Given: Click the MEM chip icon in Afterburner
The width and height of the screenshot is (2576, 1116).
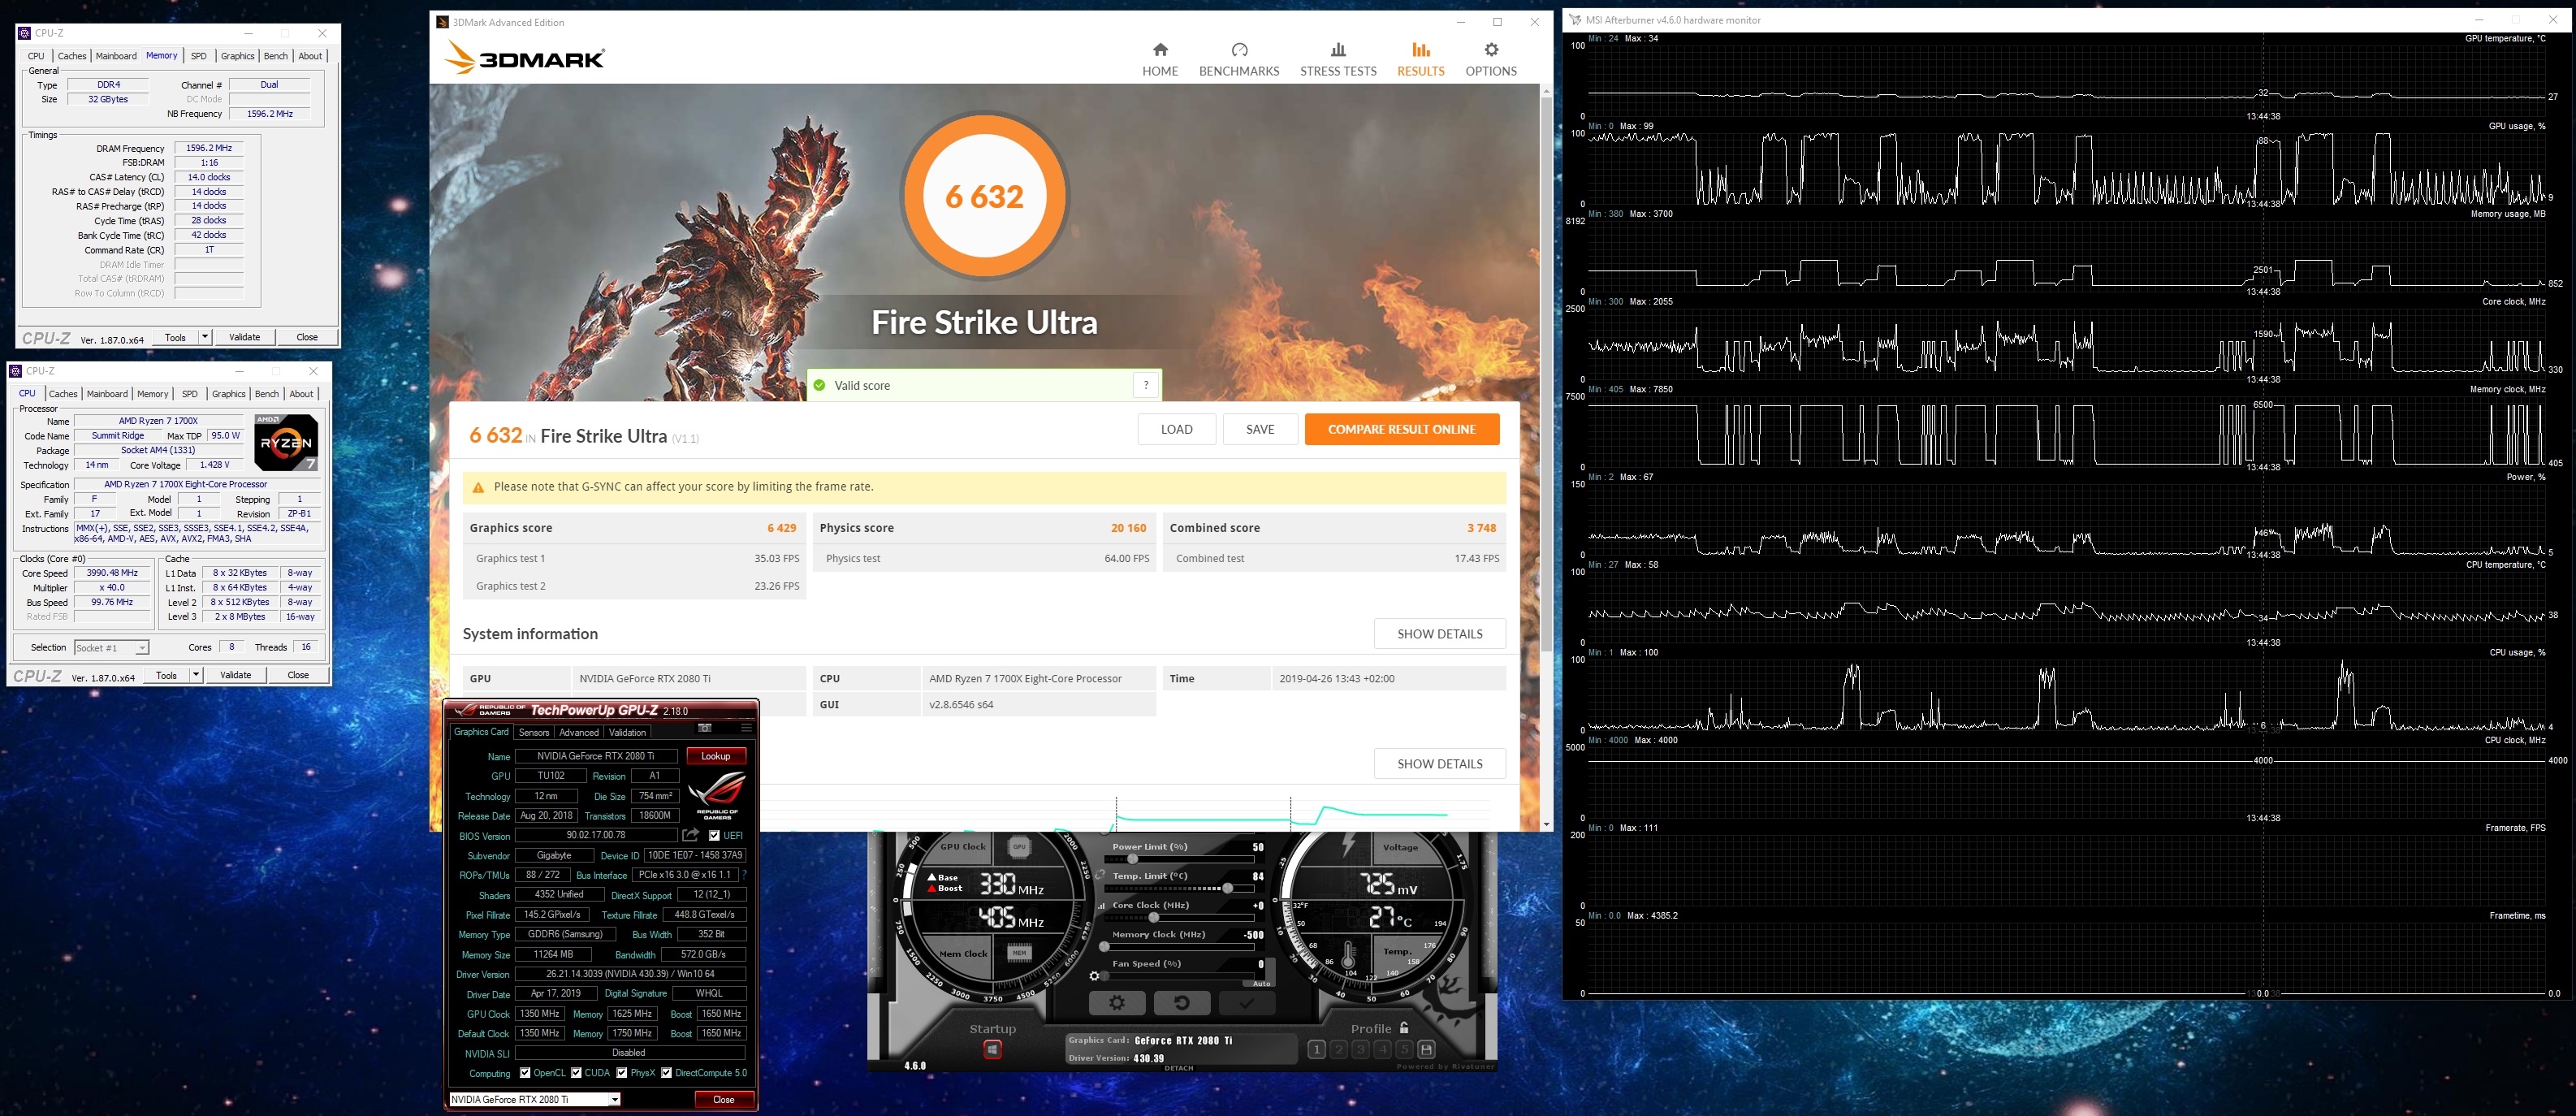Looking at the screenshot, I should point(1020,953).
